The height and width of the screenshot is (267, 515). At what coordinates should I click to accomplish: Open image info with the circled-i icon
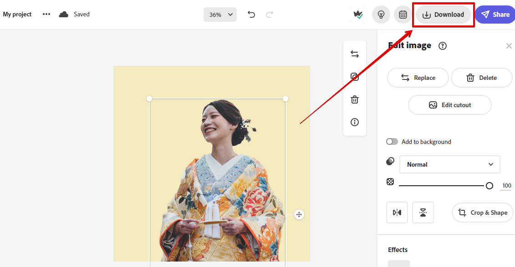(355, 122)
